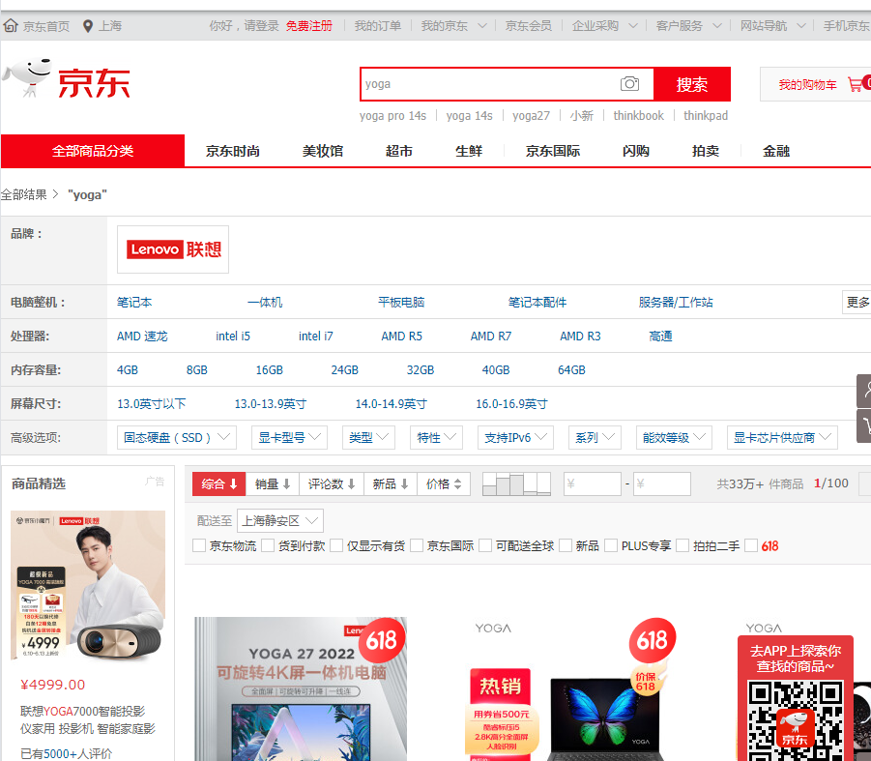Viewport: 871px width, 761px height.
Task: Go to 京东时尚 nav item
Action: coord(233,151)
